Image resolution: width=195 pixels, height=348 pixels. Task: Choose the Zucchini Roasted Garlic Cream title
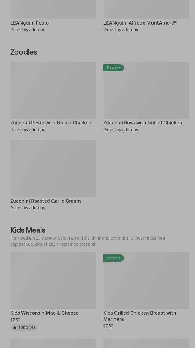45,201
